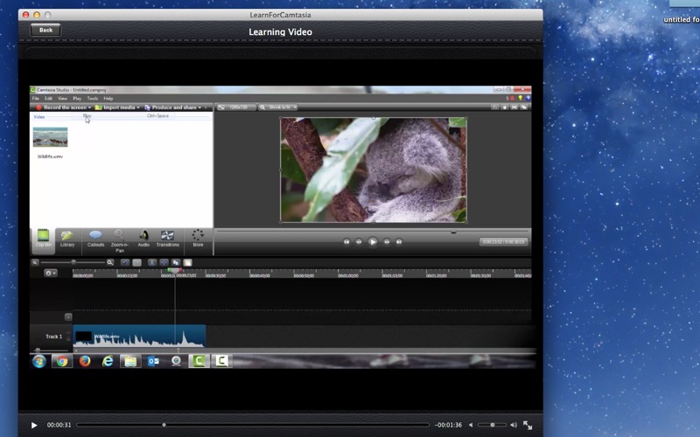The width and height of the screenshot is (700, 437).
Task: Click the rewind step-back button
Action: [x=359, y=242]
